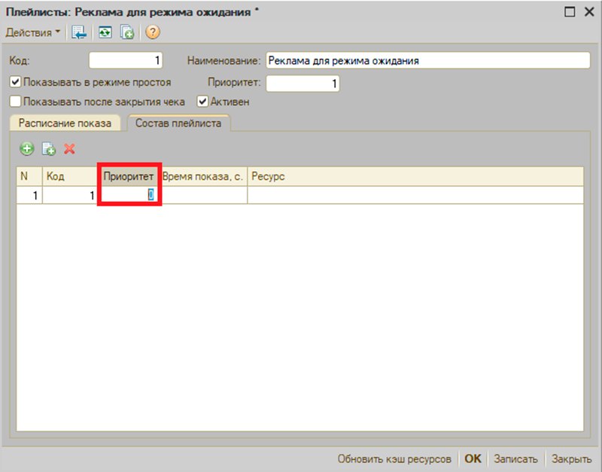Click the N column header
602x472 pixels.
click(29, 177)
